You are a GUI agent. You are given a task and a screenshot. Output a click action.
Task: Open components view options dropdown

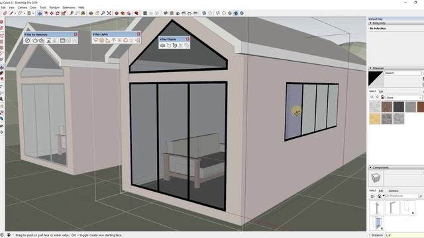click(372, 196)
